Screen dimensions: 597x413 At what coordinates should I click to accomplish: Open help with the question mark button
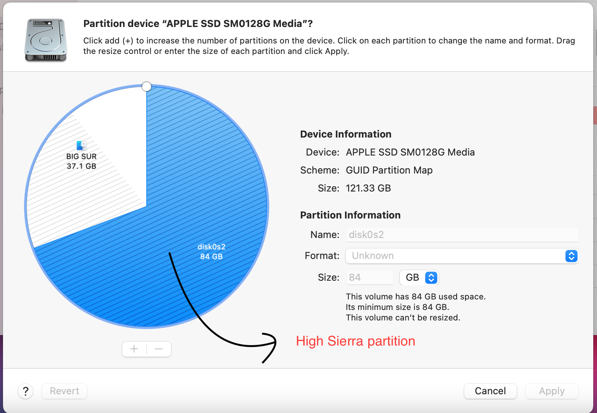(x=25, y=391)
